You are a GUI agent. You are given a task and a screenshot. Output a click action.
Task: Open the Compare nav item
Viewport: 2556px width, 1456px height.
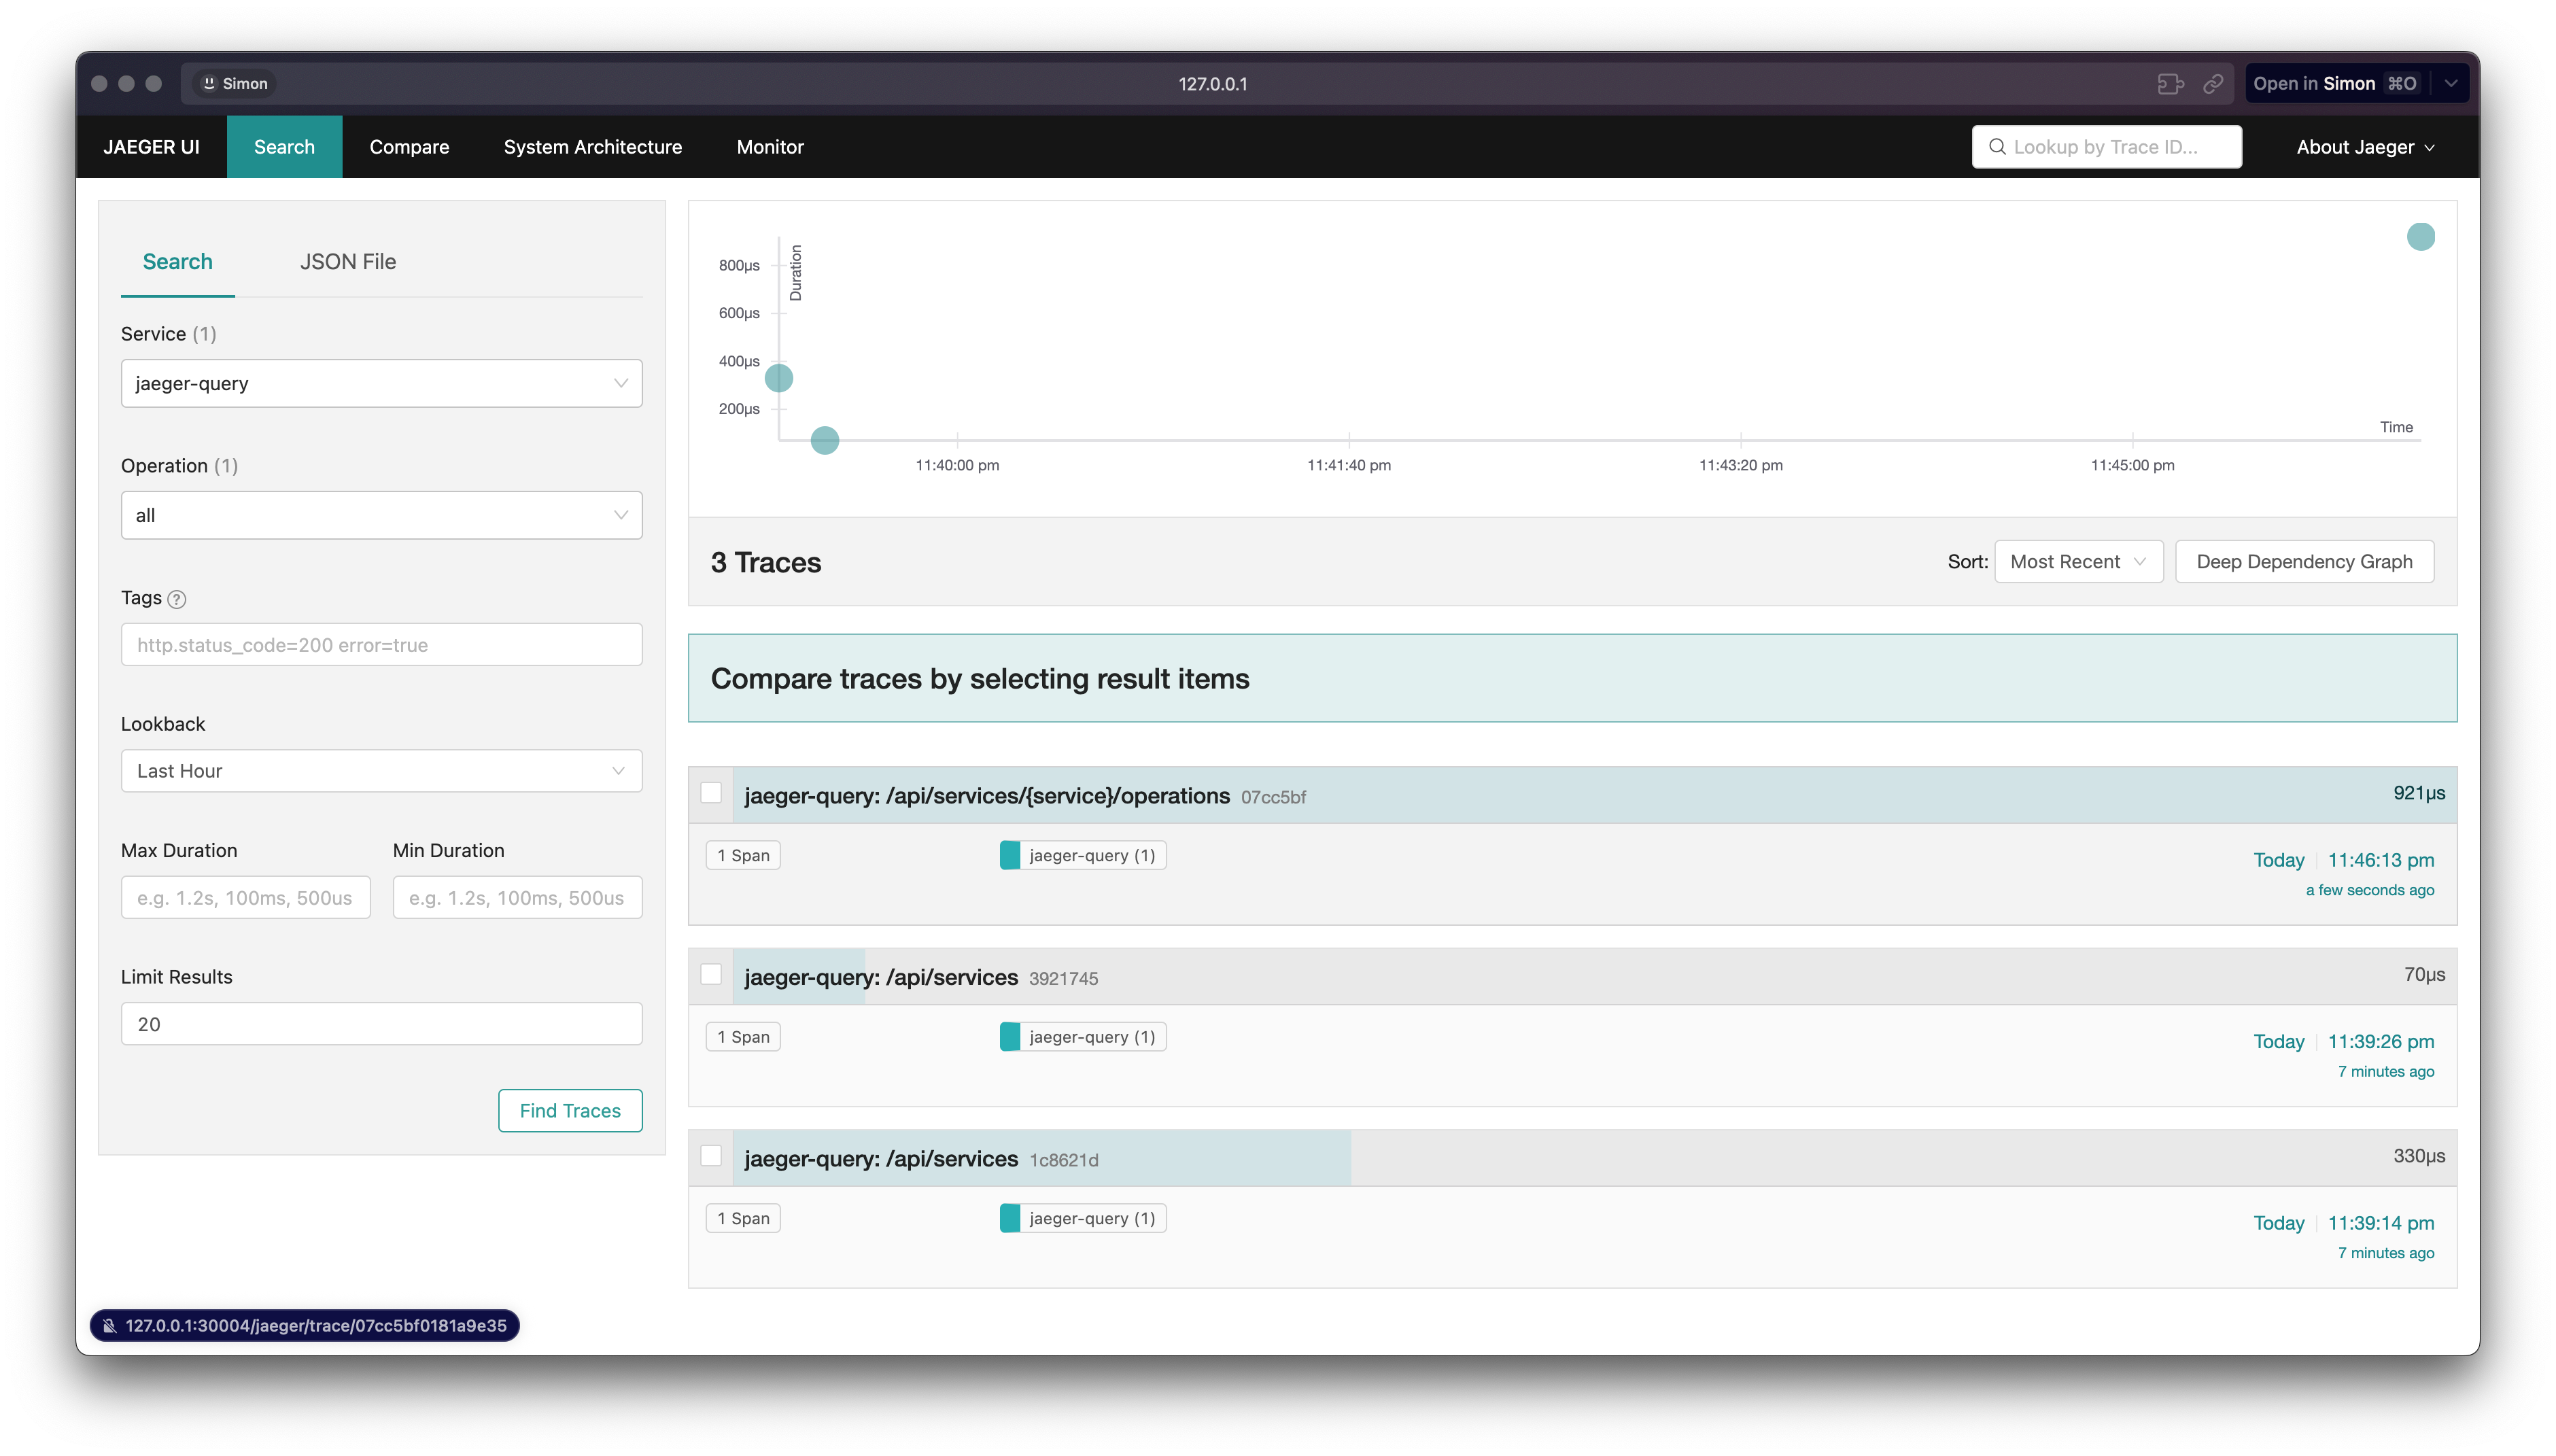pos(409,147)
